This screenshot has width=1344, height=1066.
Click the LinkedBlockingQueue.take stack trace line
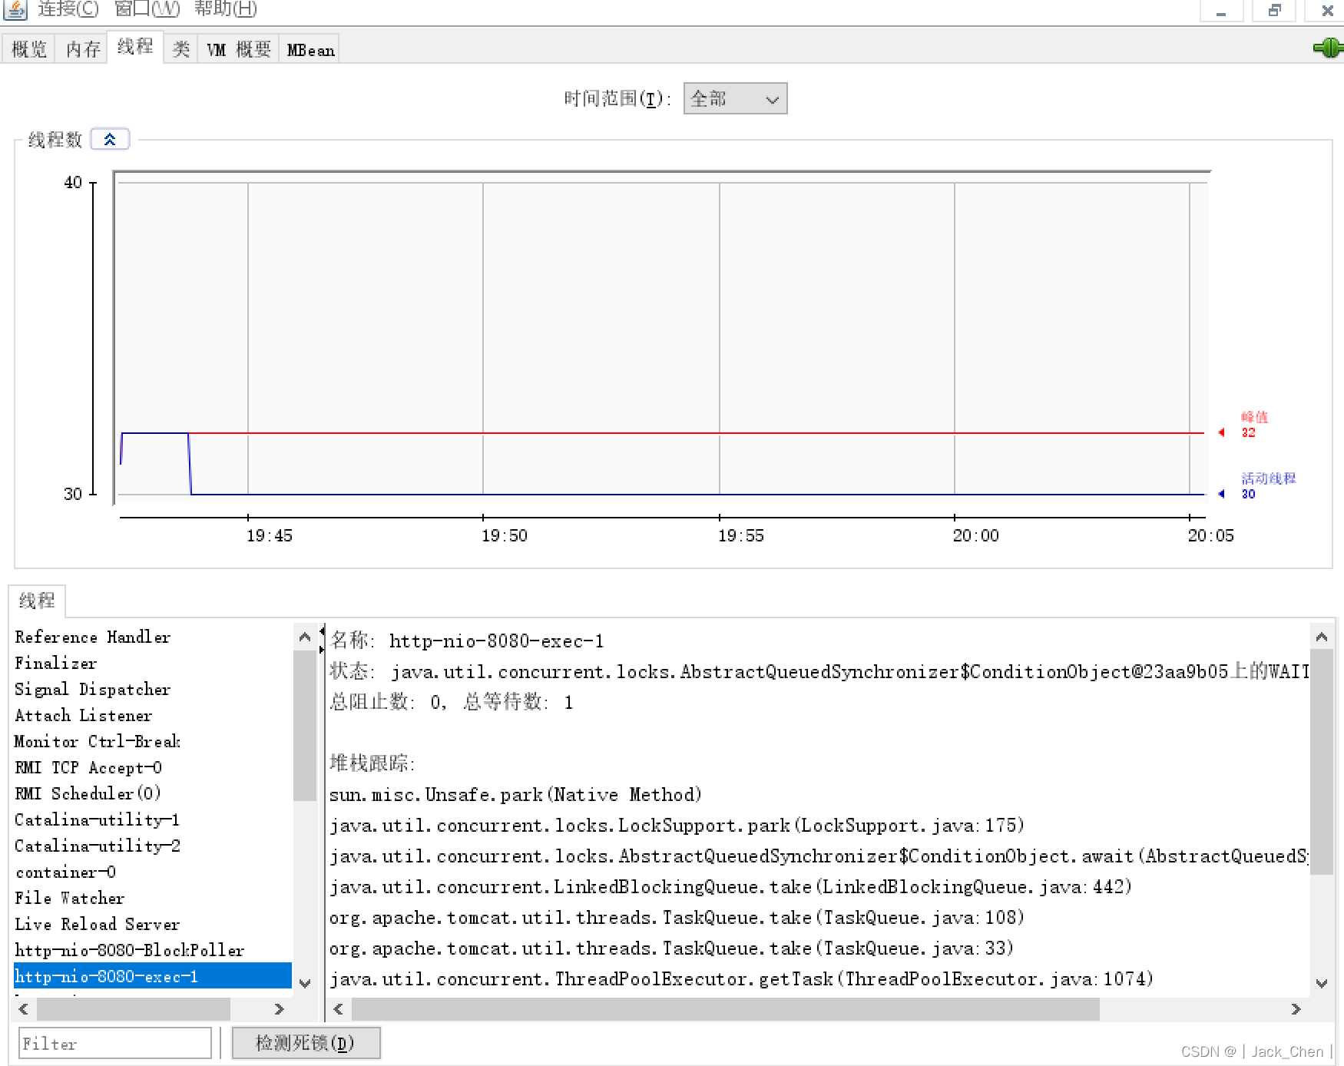click(730, 887)
